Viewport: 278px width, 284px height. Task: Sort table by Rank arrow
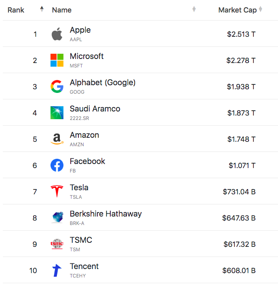click(42, 9)
